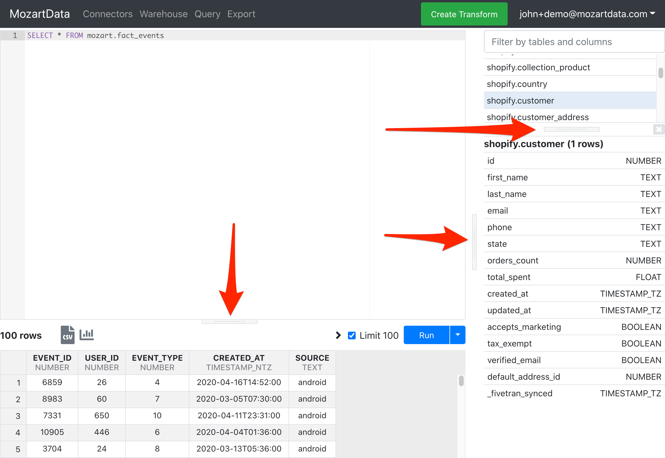This screenshot has width=665, height=458.
Task: Click timestamp 2020-04-16T14:52:00 cell
Action: click(239, 382)
